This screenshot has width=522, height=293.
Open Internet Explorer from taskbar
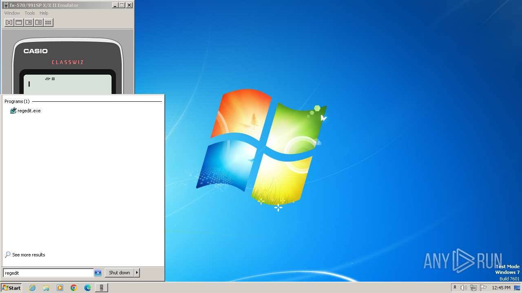point(33,288)
